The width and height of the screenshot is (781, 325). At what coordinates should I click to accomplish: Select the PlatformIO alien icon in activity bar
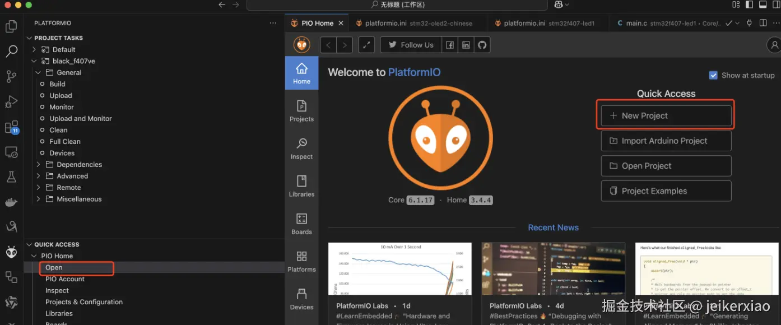pyautogui.click(x=11, y=252)
